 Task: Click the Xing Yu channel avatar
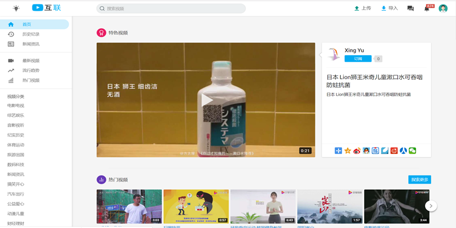(x=333, y=54)
